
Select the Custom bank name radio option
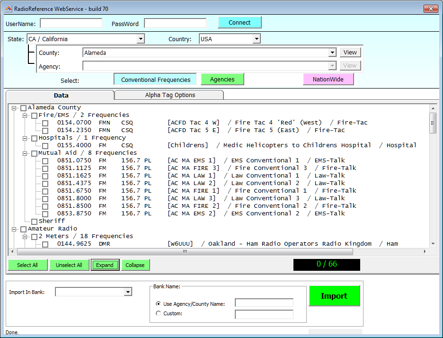[158, 313]
